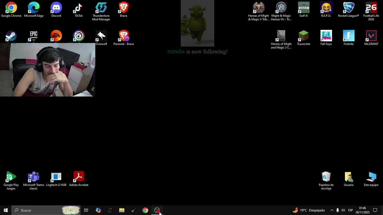Open the Windows Start menu

6,210
